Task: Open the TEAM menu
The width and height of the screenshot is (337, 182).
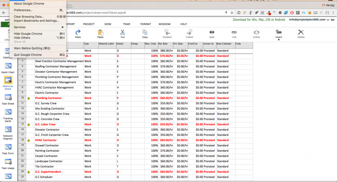Action: 127,24
